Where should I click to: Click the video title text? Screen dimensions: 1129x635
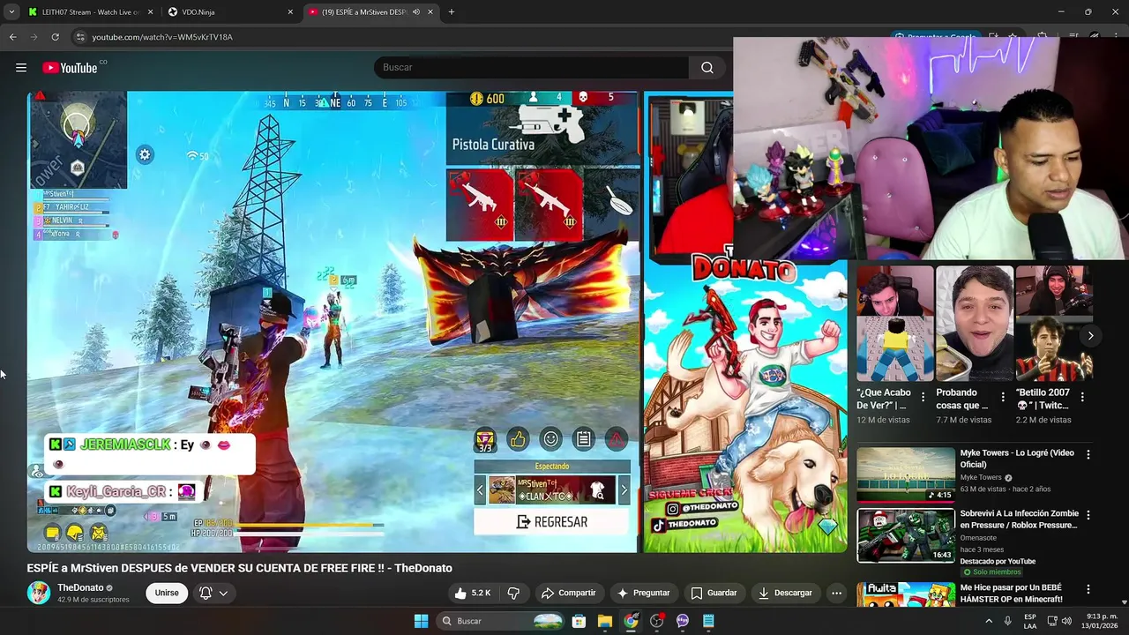(x=239, y=568)
